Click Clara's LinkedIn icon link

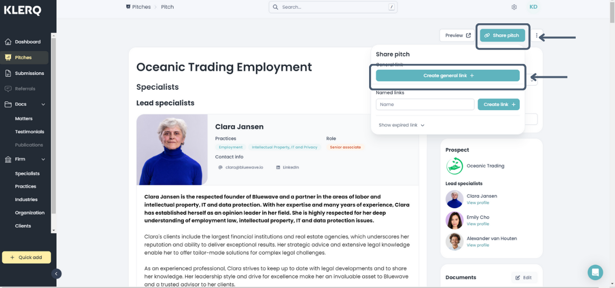click(x=278, y=168)
